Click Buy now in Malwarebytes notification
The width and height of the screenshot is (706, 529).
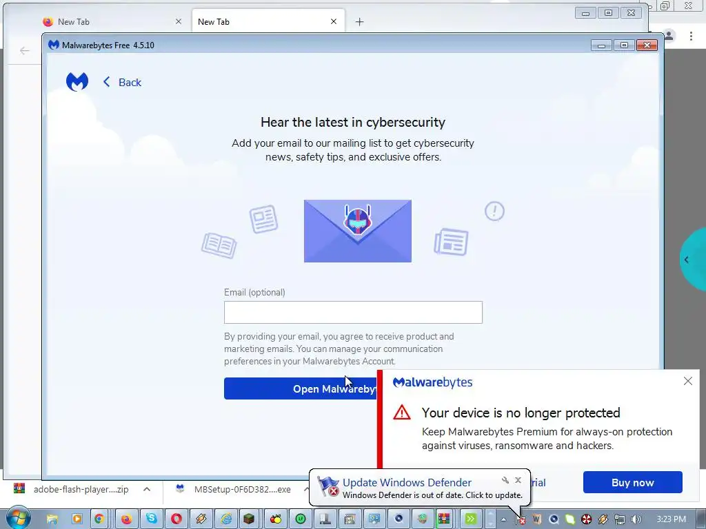coord(633,482)
